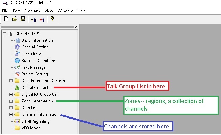
Task: Select Scan List label
Action: click(x=29, y=108)
